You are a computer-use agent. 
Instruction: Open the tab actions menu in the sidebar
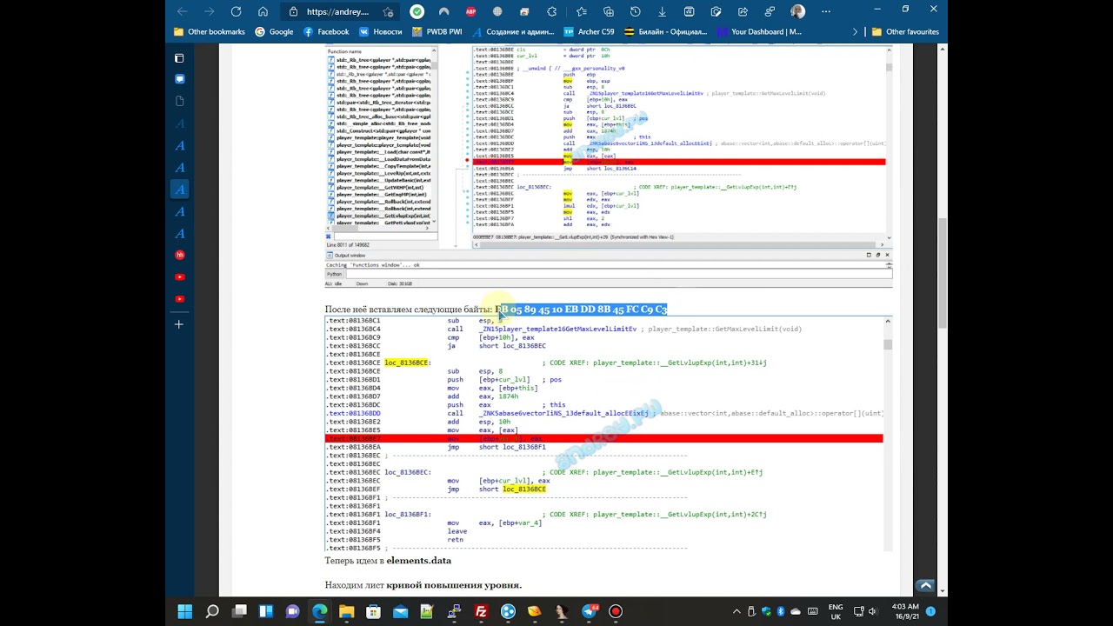pos(179,58)
